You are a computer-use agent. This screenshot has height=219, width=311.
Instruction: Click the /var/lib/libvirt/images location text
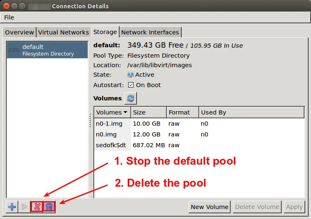(160, 65)
